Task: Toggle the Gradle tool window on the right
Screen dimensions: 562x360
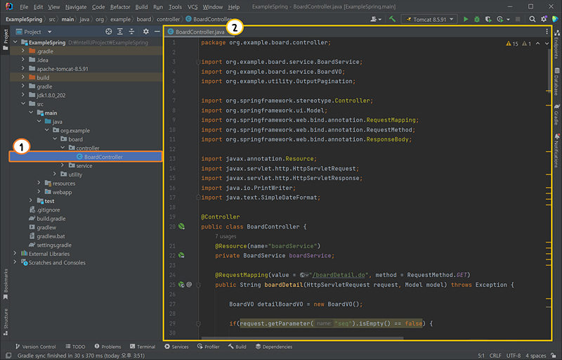Action: (556, 115)
